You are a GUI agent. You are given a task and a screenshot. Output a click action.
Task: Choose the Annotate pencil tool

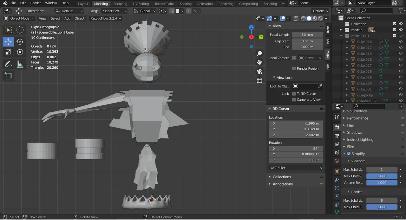coord(9,65)
